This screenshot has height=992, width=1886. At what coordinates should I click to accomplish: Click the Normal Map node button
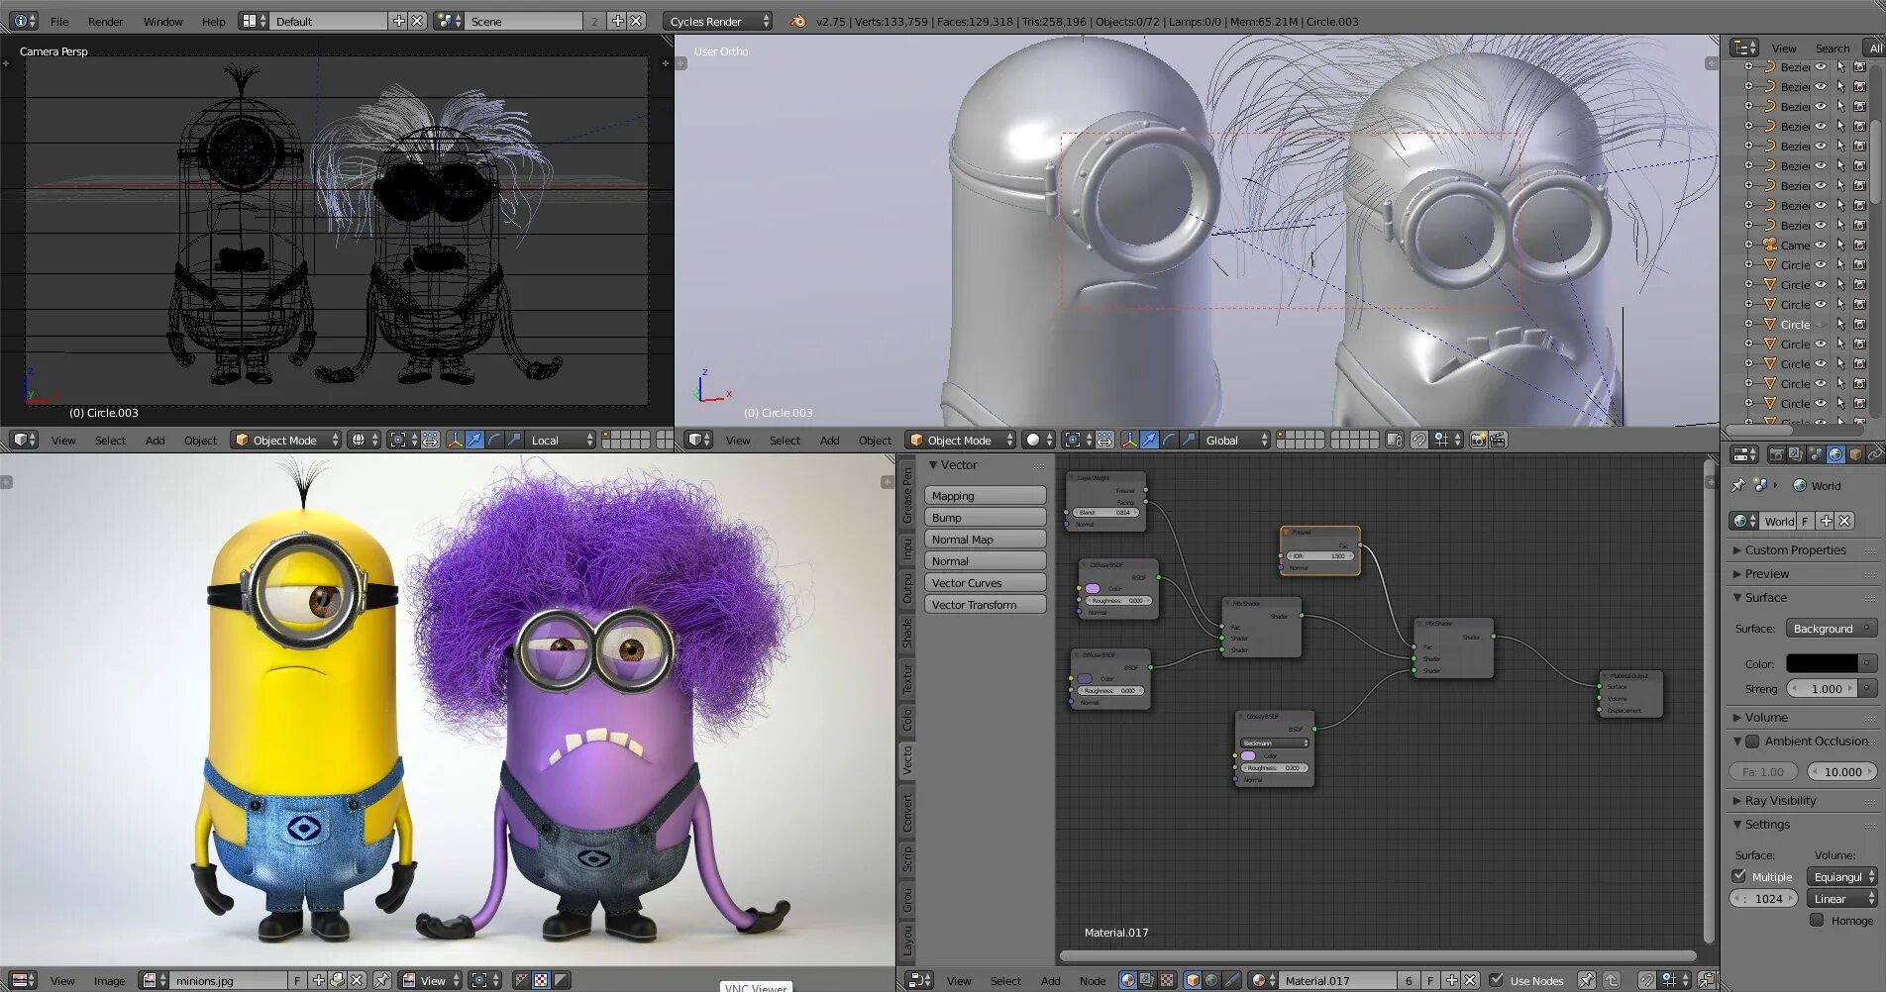(x=986, y=540)
